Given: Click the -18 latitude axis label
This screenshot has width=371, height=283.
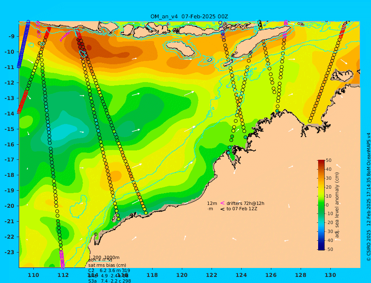Looking at the screenshot, I should (x=9, y=175).
